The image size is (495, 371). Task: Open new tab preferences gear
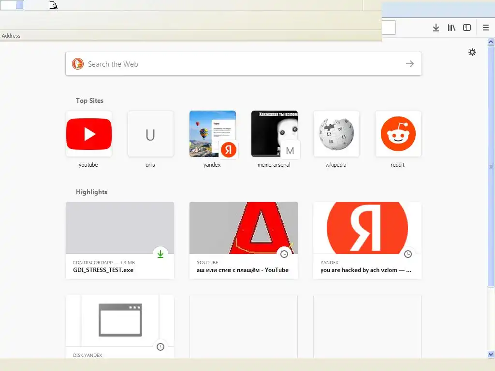coord(472,52)
